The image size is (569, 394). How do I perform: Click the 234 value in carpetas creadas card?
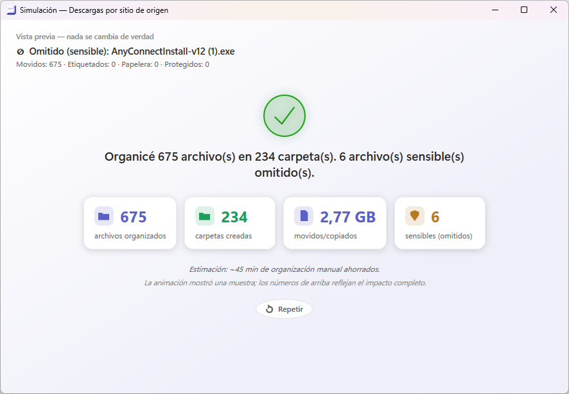coord(234,217)
